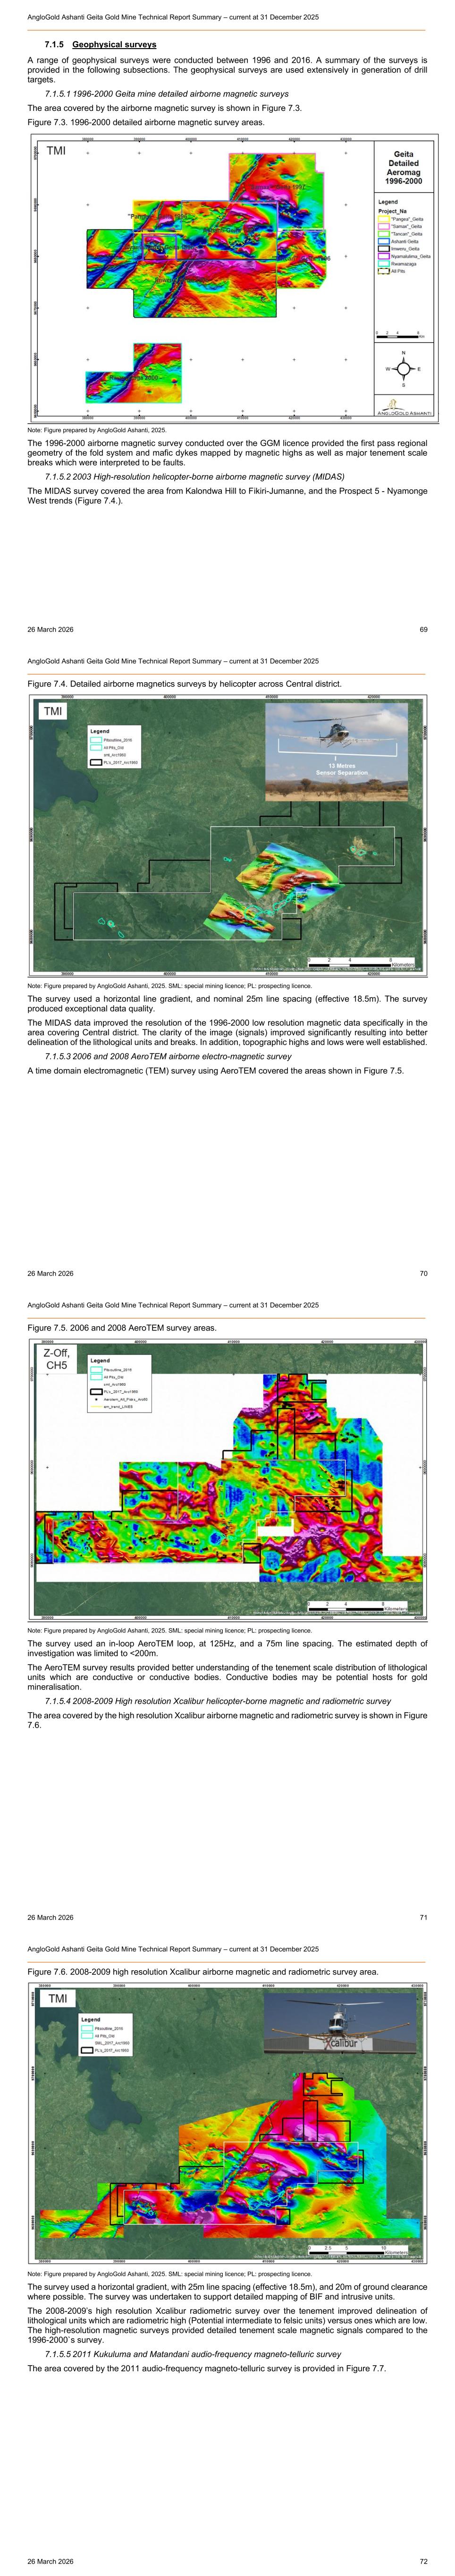Click the TMI label in Figure 7.4
The image size is (455, 2576).
click(53, 711)
